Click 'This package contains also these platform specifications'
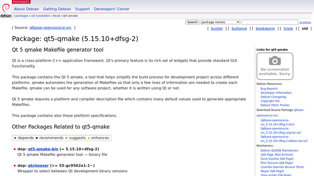Viewport: 314px width, 176px height. [x=64, y=116]
